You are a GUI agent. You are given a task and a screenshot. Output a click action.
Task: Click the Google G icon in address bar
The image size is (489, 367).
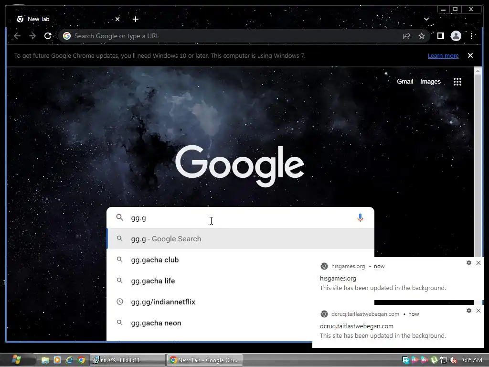click(67, 36)
